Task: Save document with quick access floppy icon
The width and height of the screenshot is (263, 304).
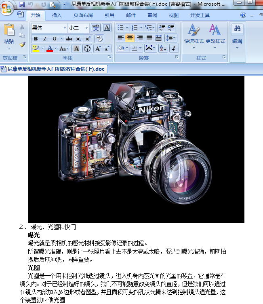Action: tap(22, 4)
